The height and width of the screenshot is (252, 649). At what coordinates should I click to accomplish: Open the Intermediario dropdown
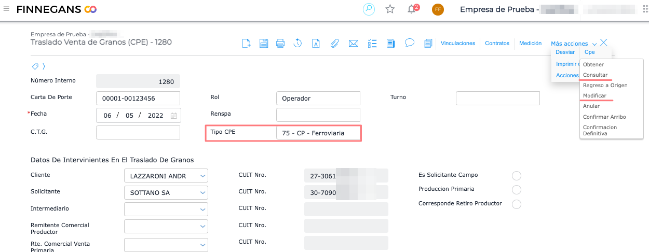[202, 209]
